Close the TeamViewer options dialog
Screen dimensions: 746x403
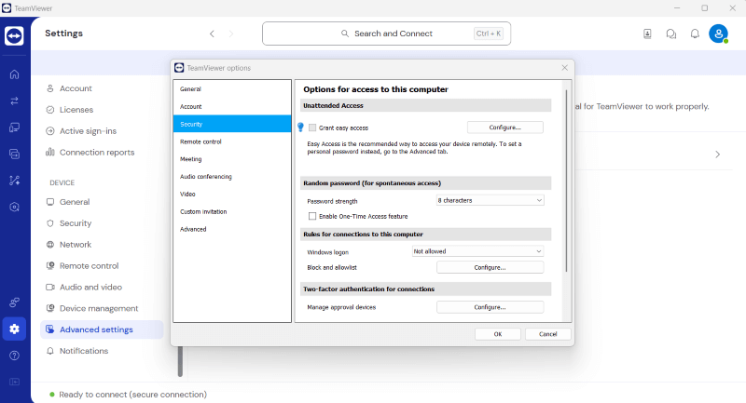point(565,68)
